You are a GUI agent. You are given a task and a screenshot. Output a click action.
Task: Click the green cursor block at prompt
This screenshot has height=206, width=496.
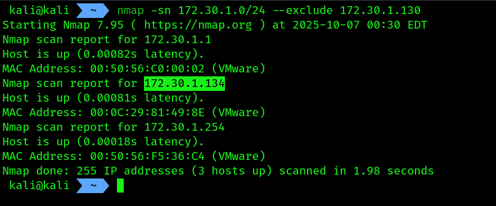coord(120,185)
